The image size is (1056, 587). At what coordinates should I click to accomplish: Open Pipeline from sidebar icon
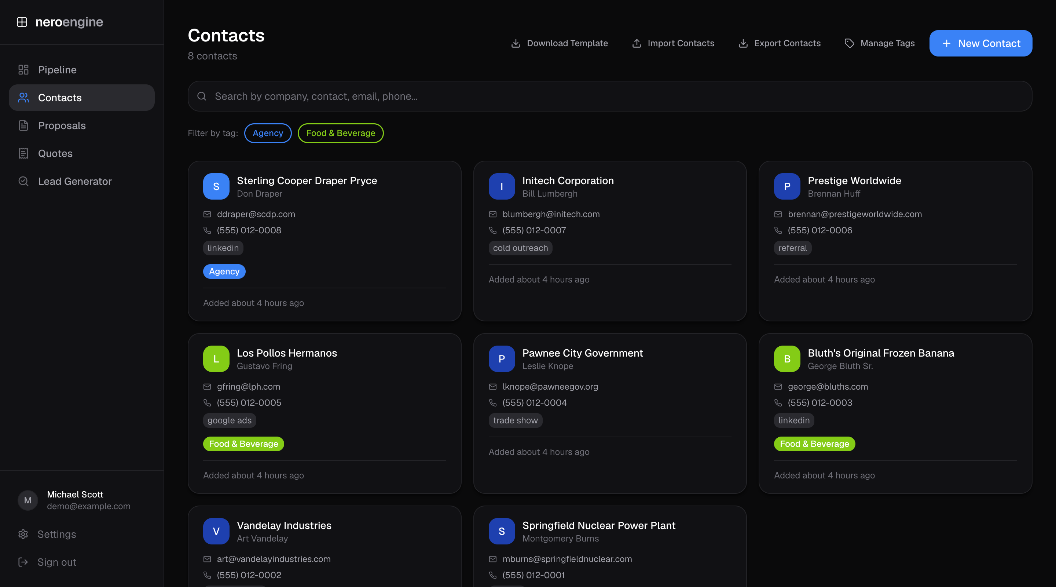click(23, 70)
